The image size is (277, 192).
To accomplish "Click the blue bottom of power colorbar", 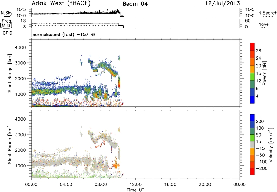I will tap(252, 99).
